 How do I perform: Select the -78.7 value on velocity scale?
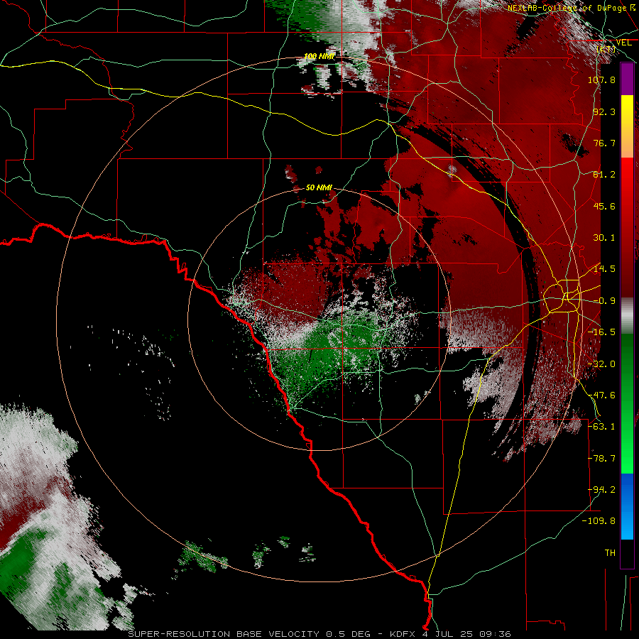click(601, 459)
